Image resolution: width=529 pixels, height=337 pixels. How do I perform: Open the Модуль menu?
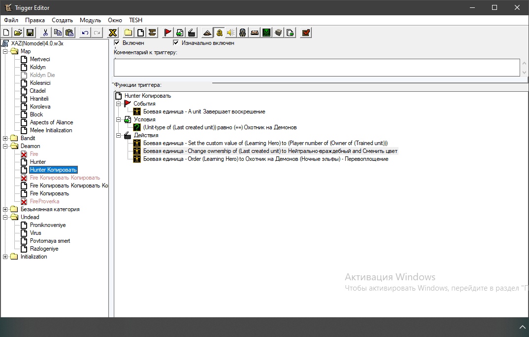(x=90, y=20)
